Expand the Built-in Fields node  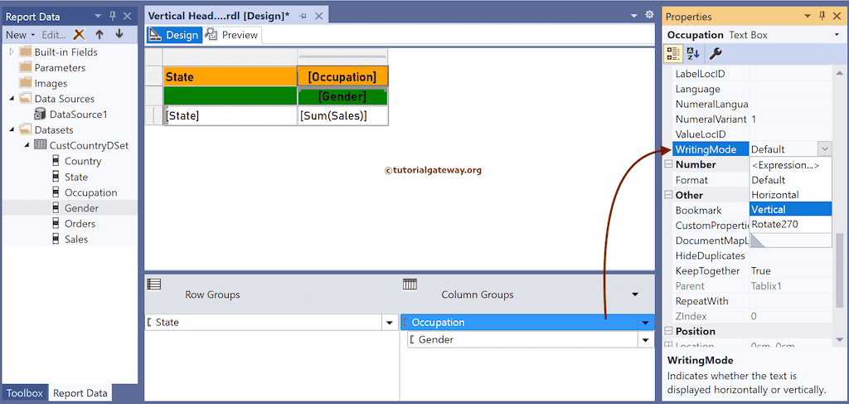12,52
